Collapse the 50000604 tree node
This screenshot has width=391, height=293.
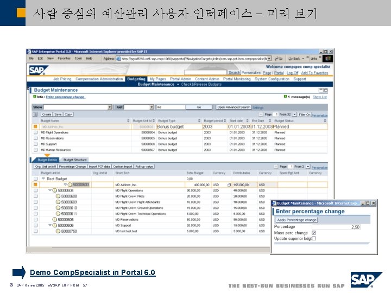pyautogui.click(x=49, y=190)
